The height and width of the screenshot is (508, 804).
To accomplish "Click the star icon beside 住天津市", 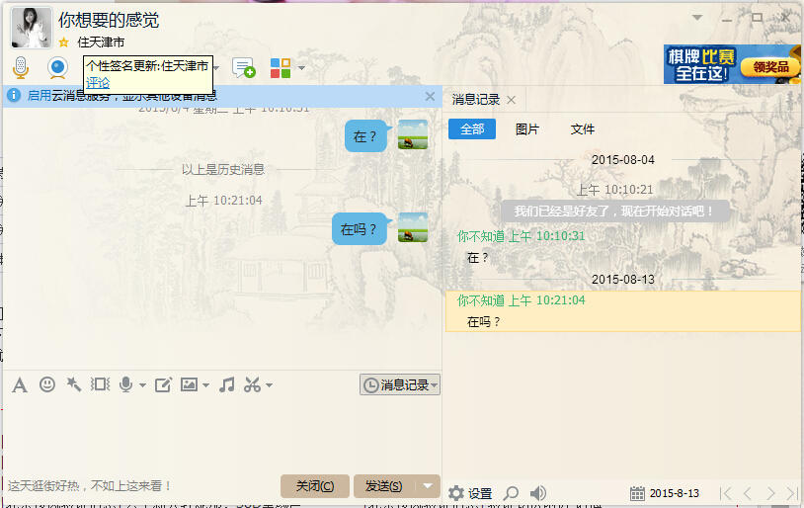I will click(64, 42).
